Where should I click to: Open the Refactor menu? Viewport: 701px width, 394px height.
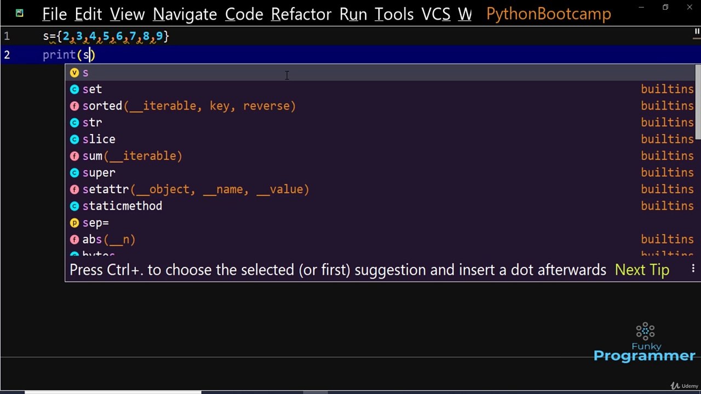tap(301, 14)
